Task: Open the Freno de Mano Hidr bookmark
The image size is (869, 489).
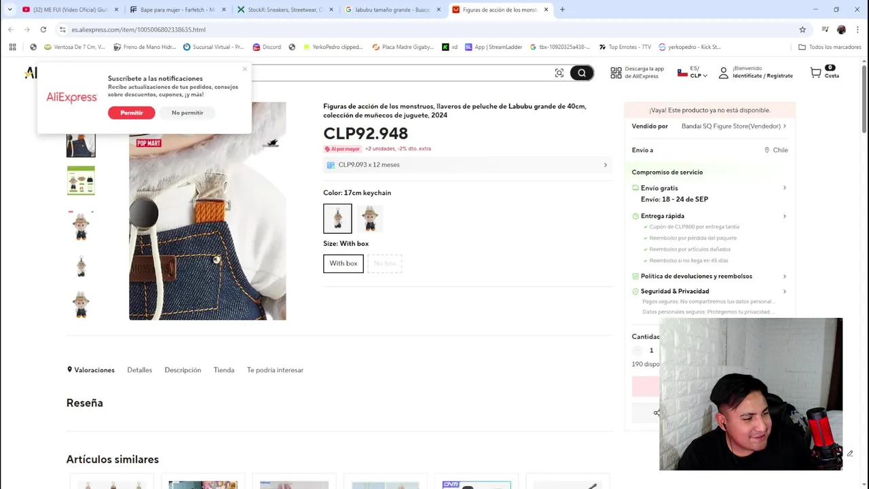Action: pyautogui.click(x=145, y=47)
